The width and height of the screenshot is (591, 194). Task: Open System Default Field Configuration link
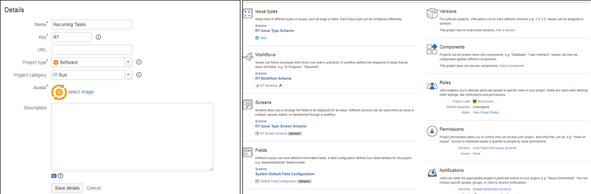(x=284, y=174)
